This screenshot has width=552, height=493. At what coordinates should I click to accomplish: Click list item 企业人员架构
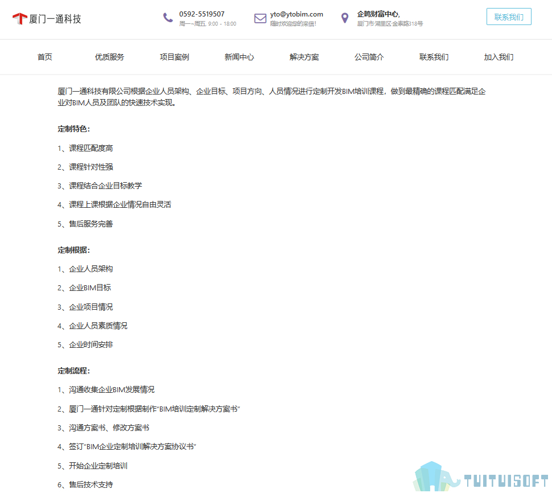click(85, 269)
